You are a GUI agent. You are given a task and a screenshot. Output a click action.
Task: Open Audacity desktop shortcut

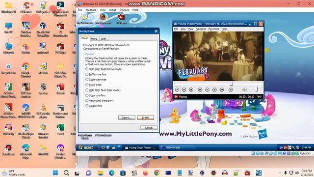coord(8,130)
